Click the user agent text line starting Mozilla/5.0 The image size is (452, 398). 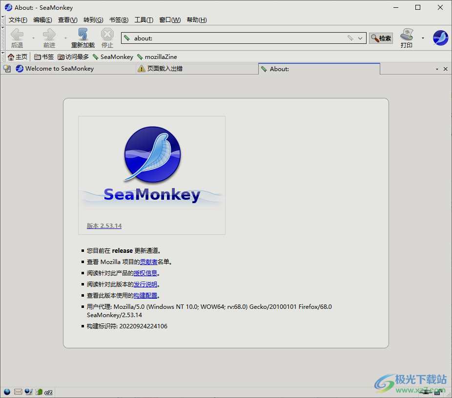(209, 311)
